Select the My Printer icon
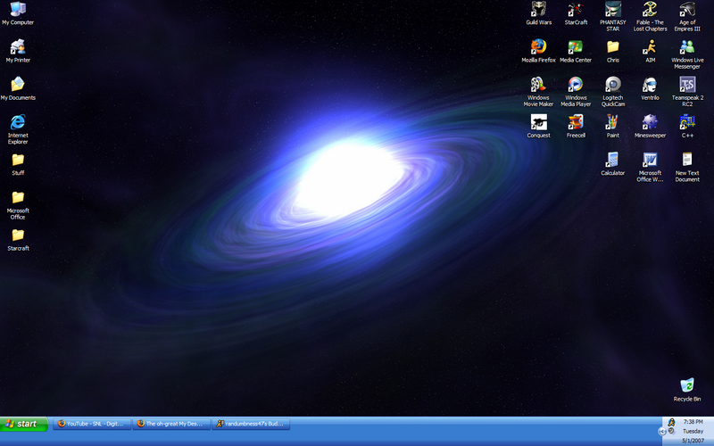The image size is (714, 446). (x=18, y=51)
